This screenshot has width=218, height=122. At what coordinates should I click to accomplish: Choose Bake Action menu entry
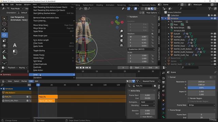(38, 70)
